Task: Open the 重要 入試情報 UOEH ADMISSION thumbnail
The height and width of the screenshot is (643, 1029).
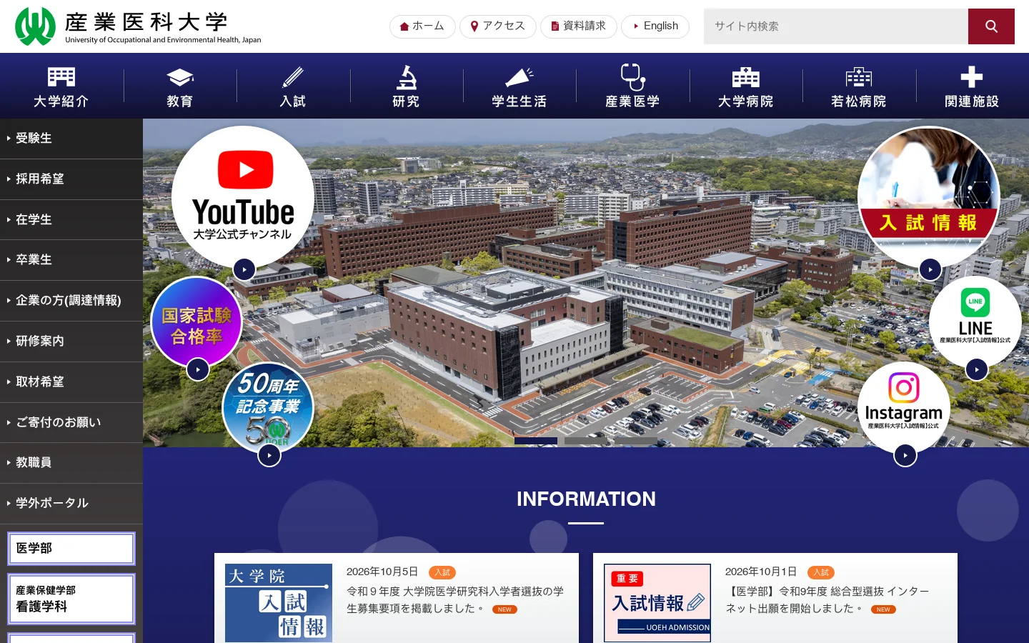Action: pyautogui.click(x=657, y=603)
